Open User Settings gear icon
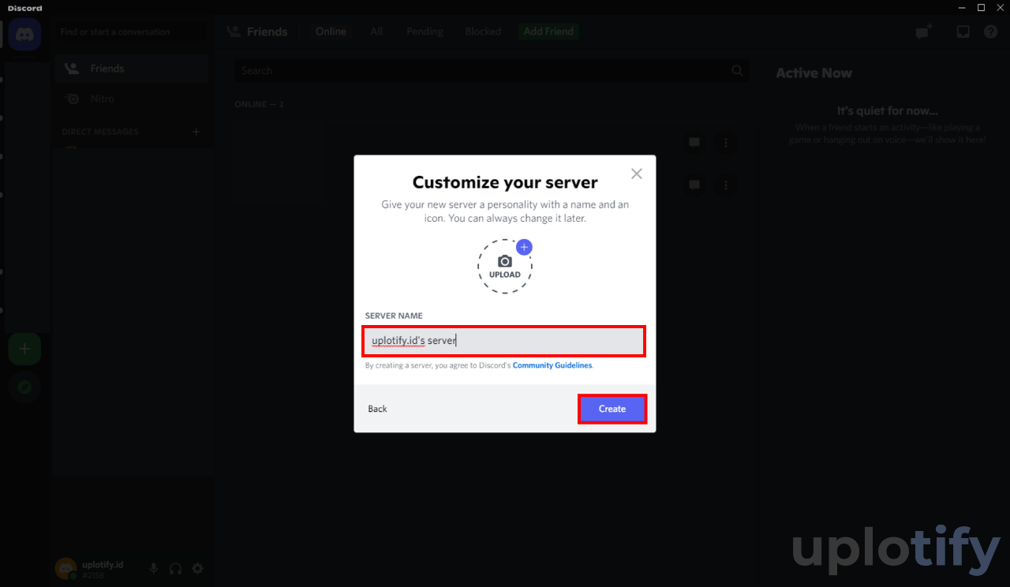The image size is (1010, 587). tap(197, 568)
